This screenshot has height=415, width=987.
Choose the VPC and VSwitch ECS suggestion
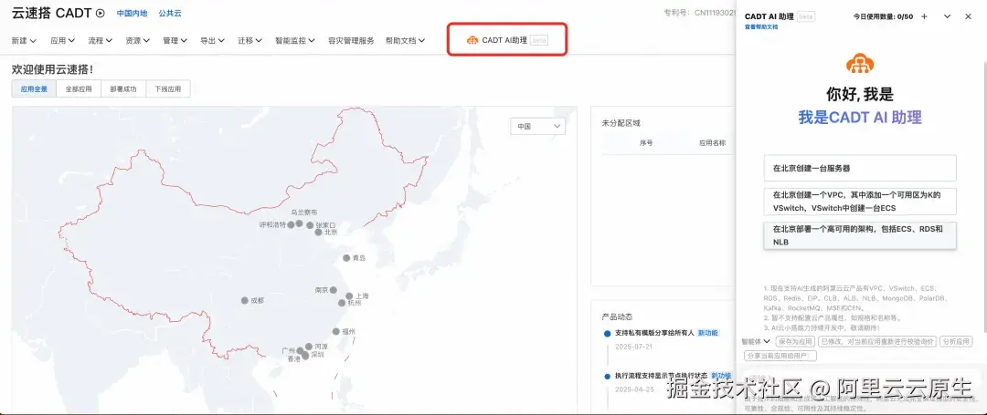[x=860, y=202]
